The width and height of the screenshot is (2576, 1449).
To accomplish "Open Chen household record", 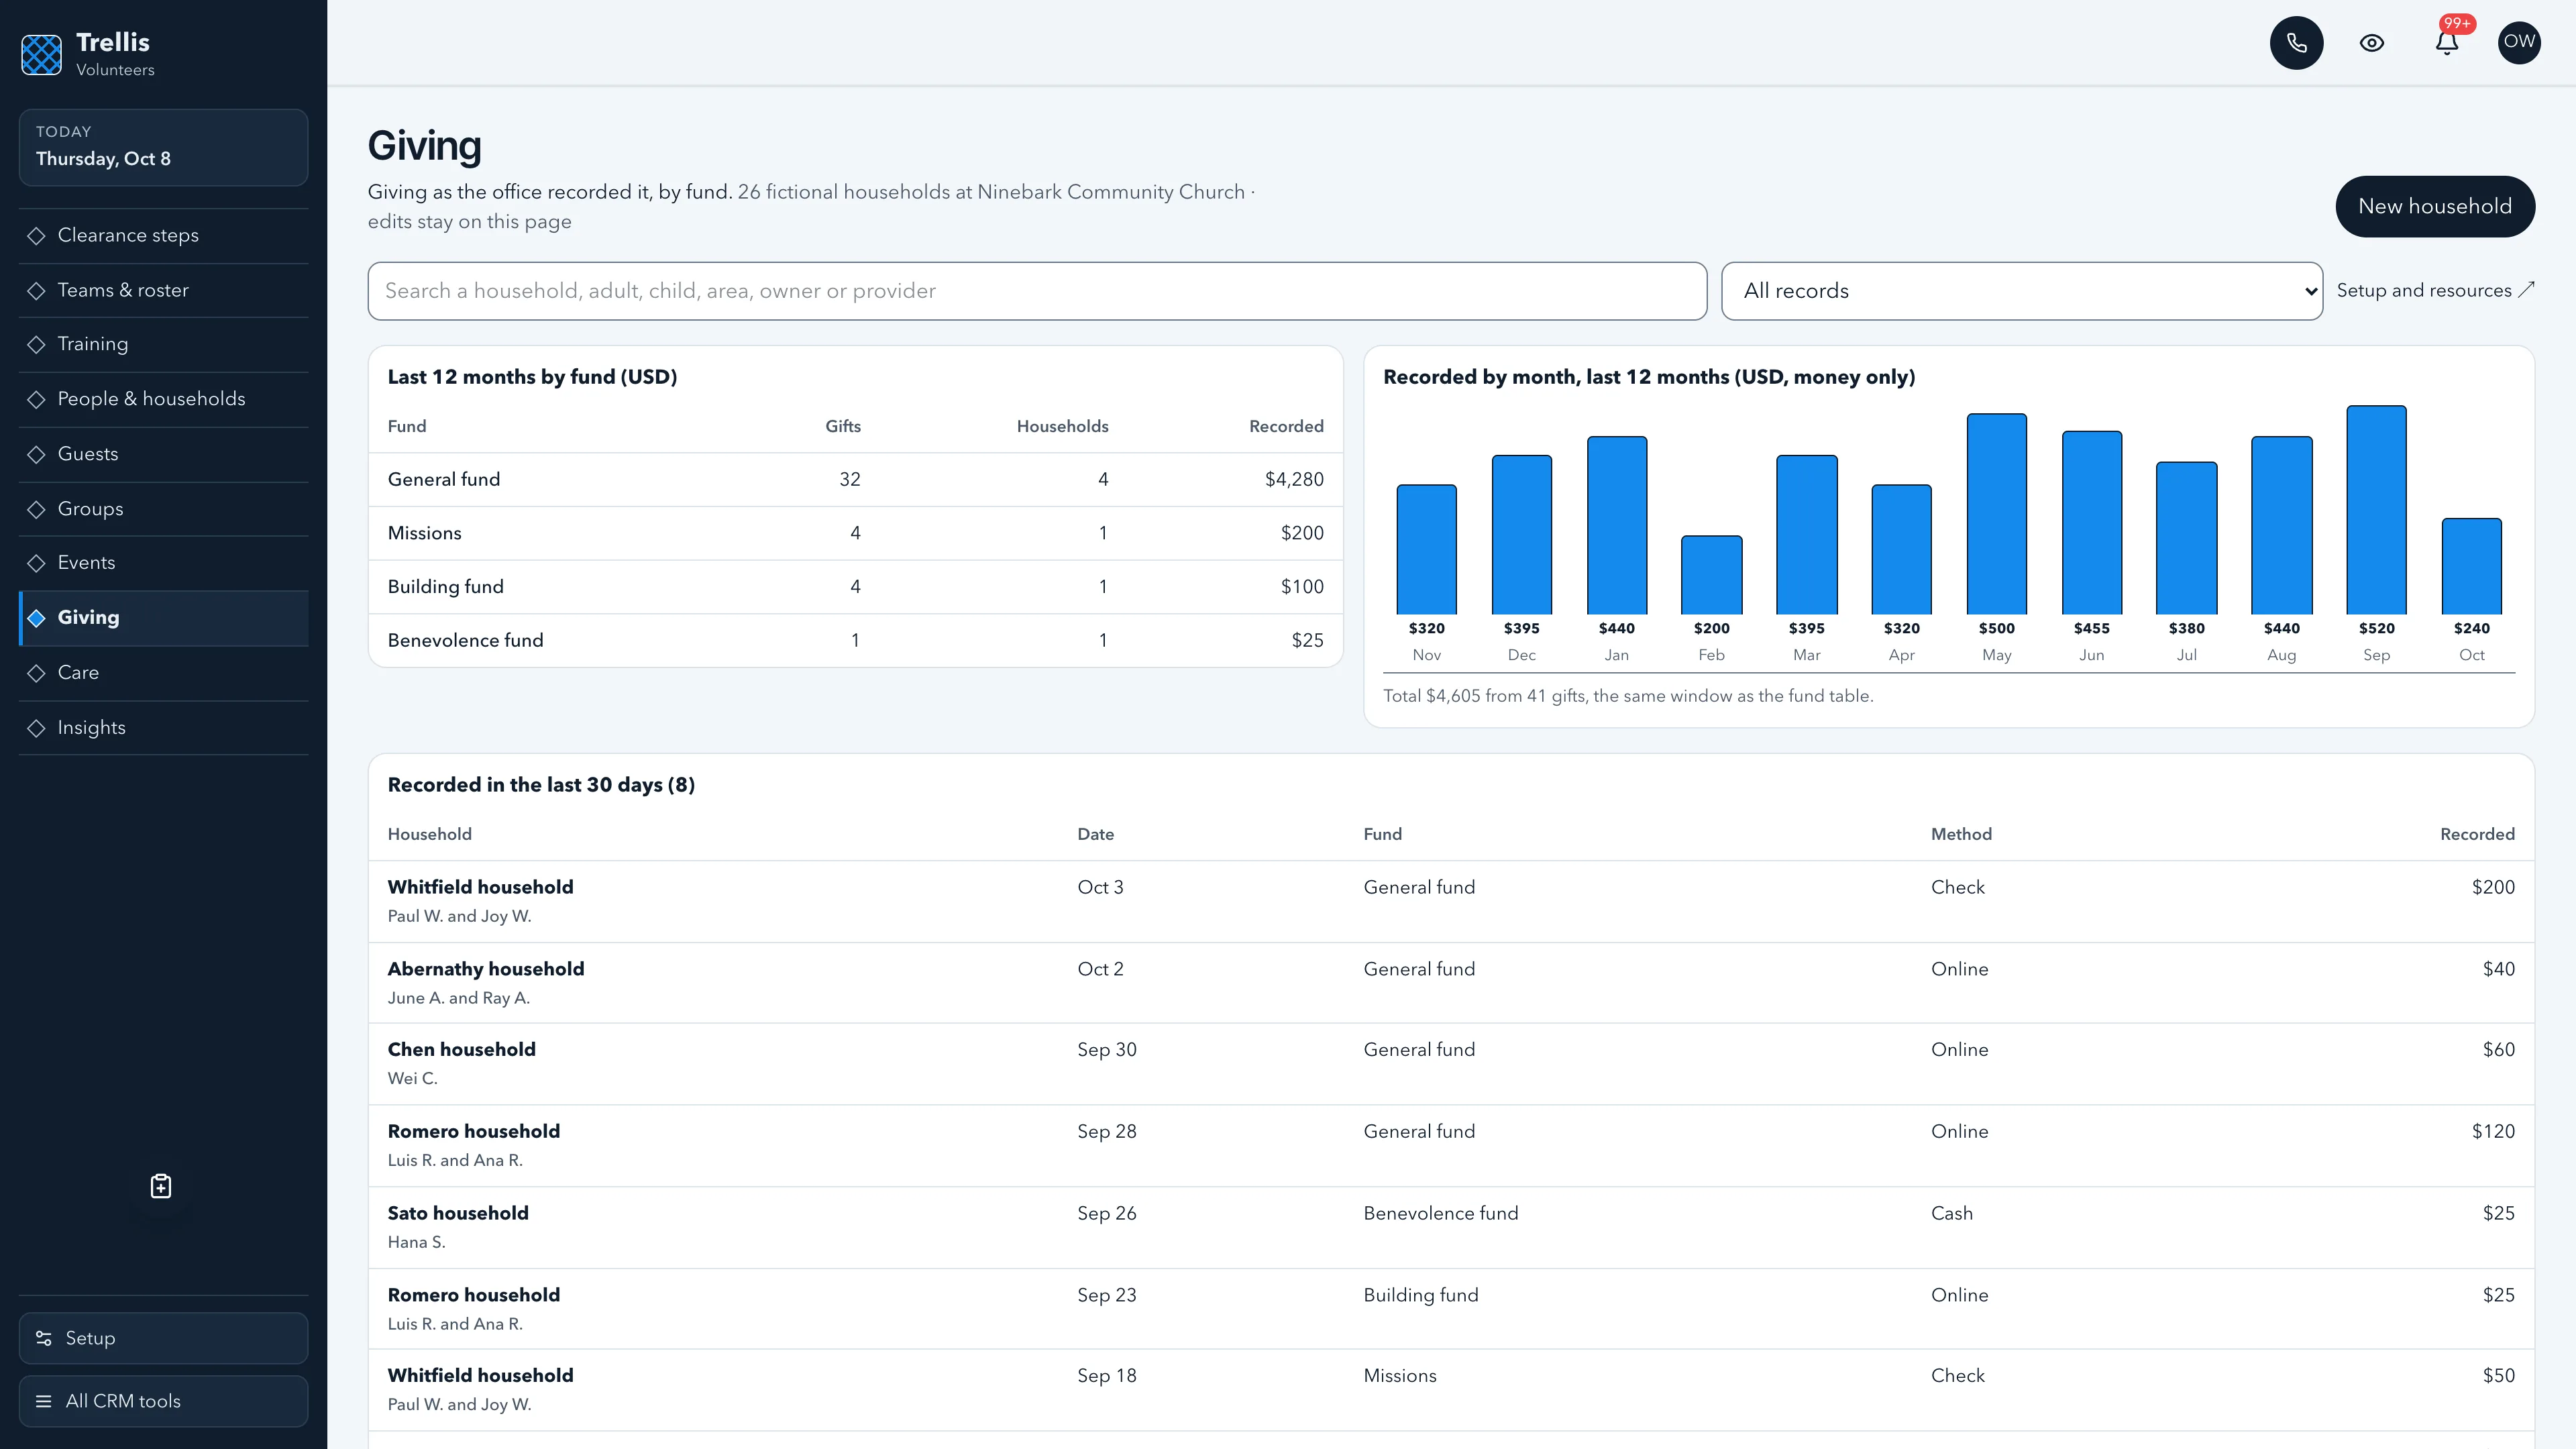I will (x=1451, y=1063).
